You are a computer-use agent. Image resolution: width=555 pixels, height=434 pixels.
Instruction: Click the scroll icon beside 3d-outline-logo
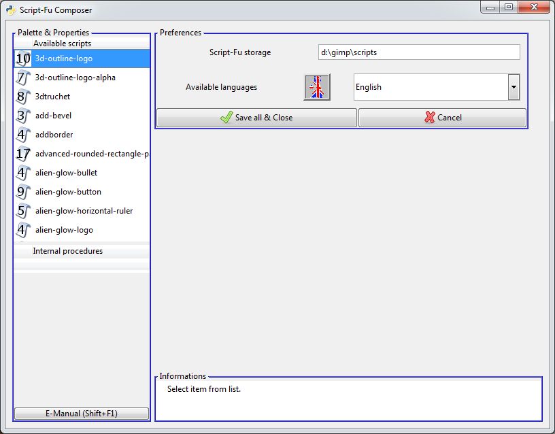point(23,59)
